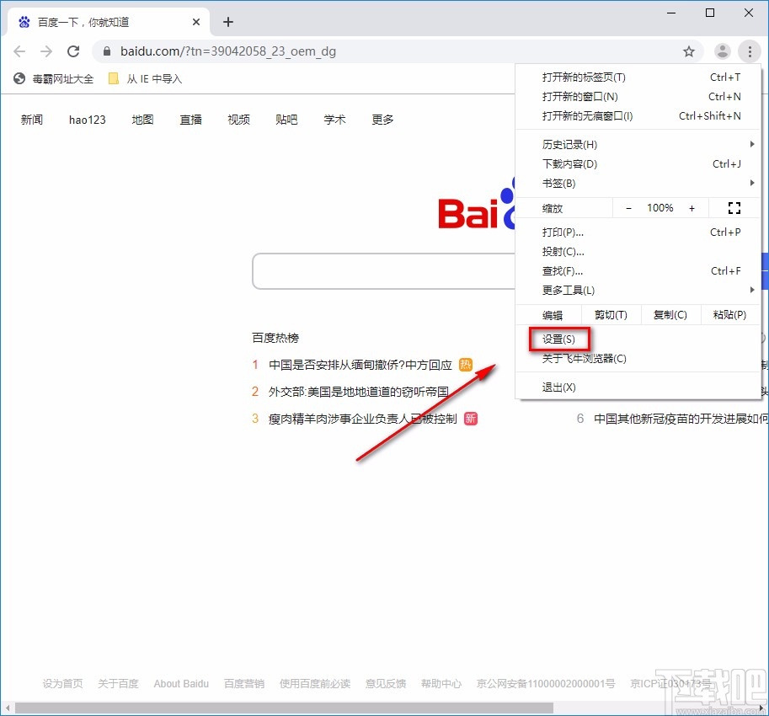Open the hao123 link
This screenshot has width=769, height=716.
88,120
